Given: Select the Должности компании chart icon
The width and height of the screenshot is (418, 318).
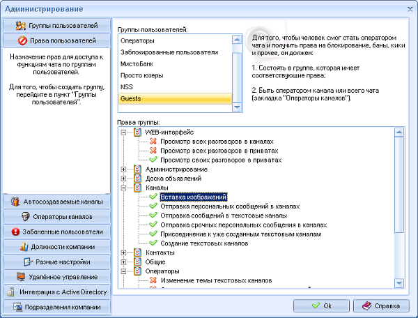Looking at the screenshot, I should pos(24,247).
